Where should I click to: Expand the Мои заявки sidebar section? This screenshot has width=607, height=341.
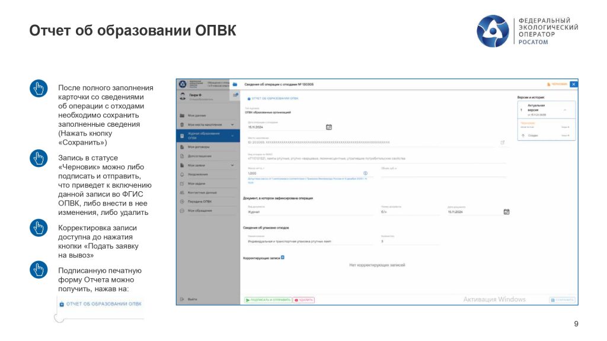click(232, 165)
